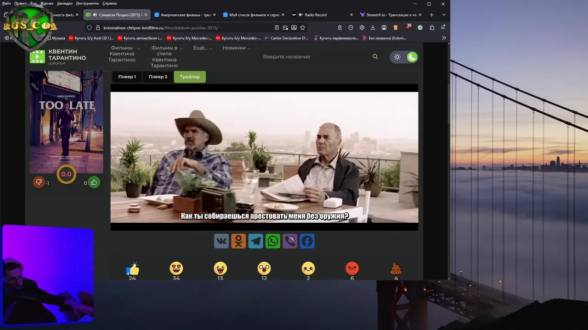This screenshot has width=588, height=330.
Task: Share the film via WhatsApp
Action: tap(273, 241)
